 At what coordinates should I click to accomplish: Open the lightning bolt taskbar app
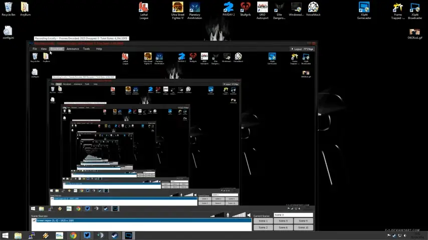click(x=46, y=235)
